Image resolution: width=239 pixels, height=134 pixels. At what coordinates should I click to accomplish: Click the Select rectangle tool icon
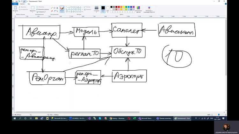click(x=33, y=8)
